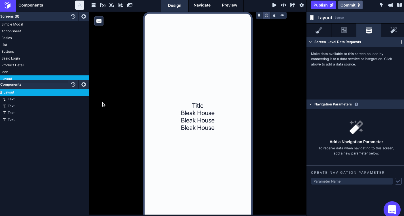Click the Layout screen phone icon in header
The height and width of the screenshot is (216, 404).
[x=312, y=18]
